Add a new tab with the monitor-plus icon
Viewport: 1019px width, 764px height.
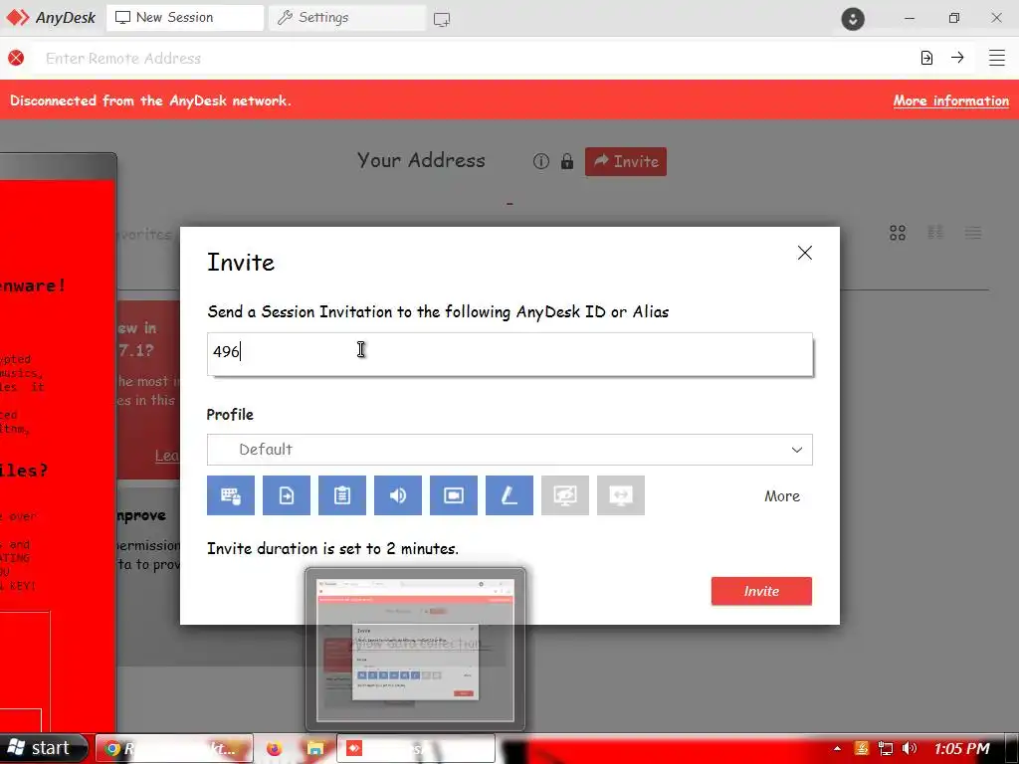click(x=442, y=19)
